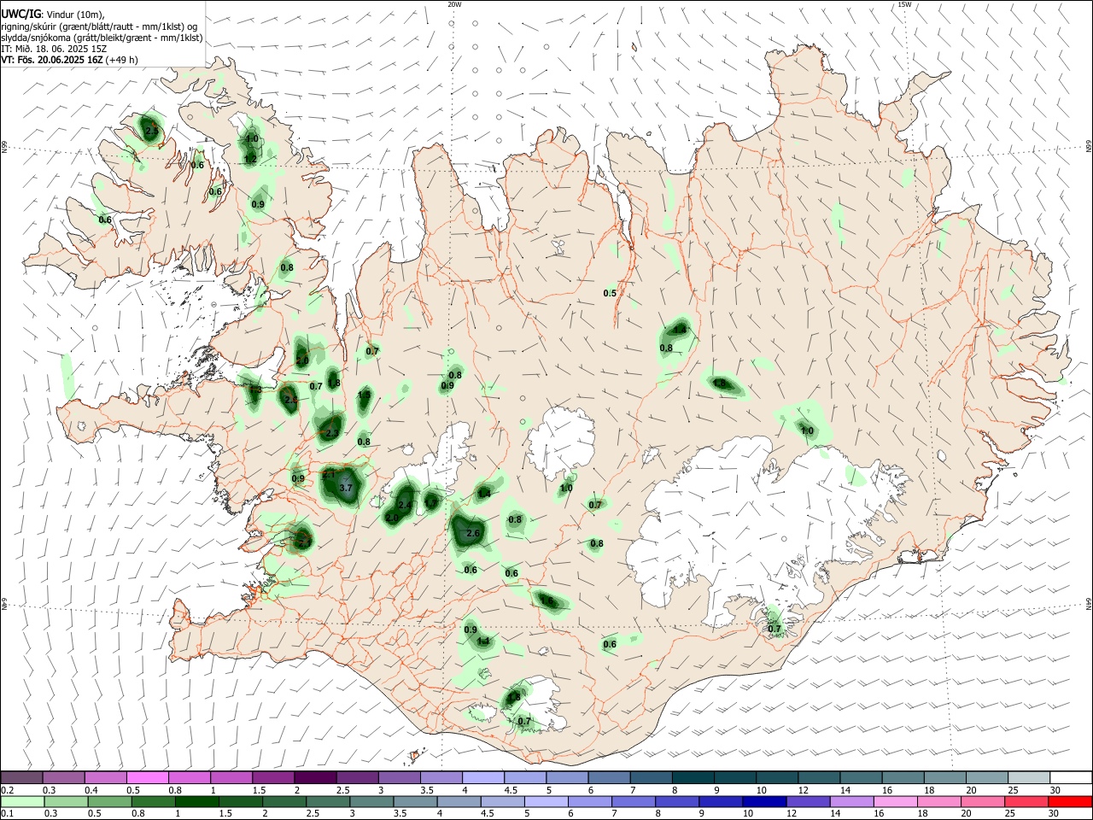Click dark green rain scale swatch labeled 1
Image resolution: width=1093 pixels, height=820 pixels.
click(196, 801)
